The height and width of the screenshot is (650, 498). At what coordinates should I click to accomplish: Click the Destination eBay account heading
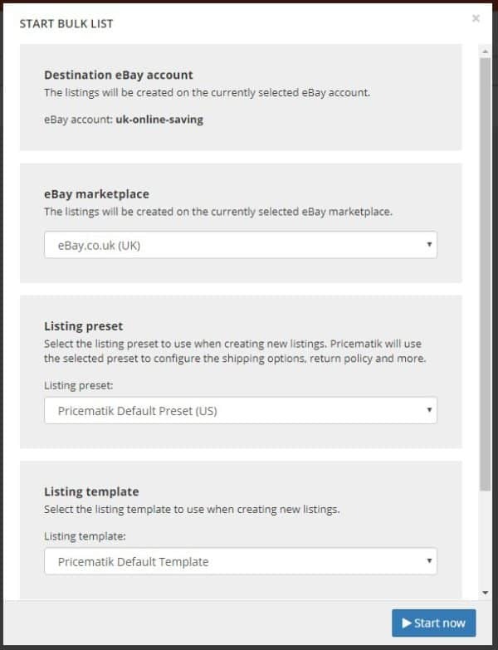tap(119, 75)
